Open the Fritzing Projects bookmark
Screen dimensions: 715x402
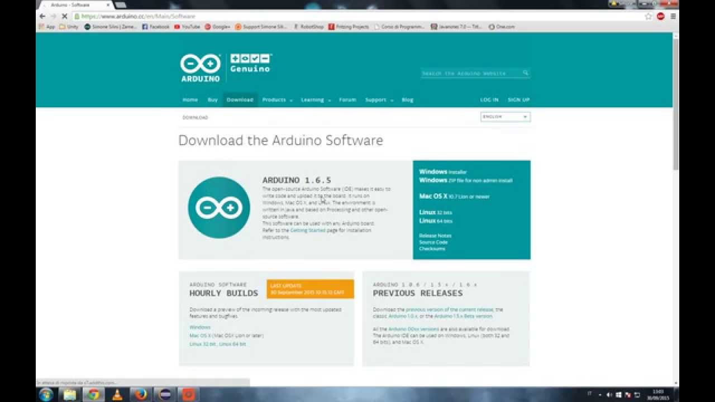[x=349, y=26]
